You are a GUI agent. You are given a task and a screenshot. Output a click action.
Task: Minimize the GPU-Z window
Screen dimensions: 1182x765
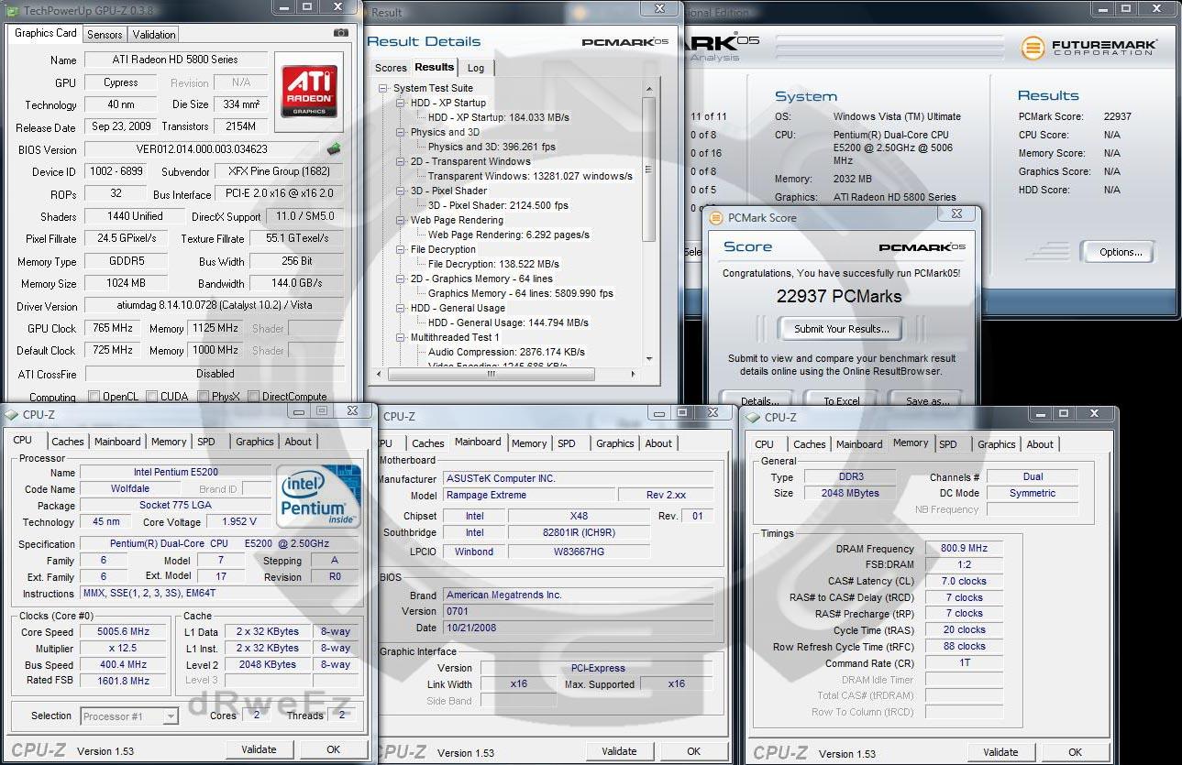[x=284, y=6]
